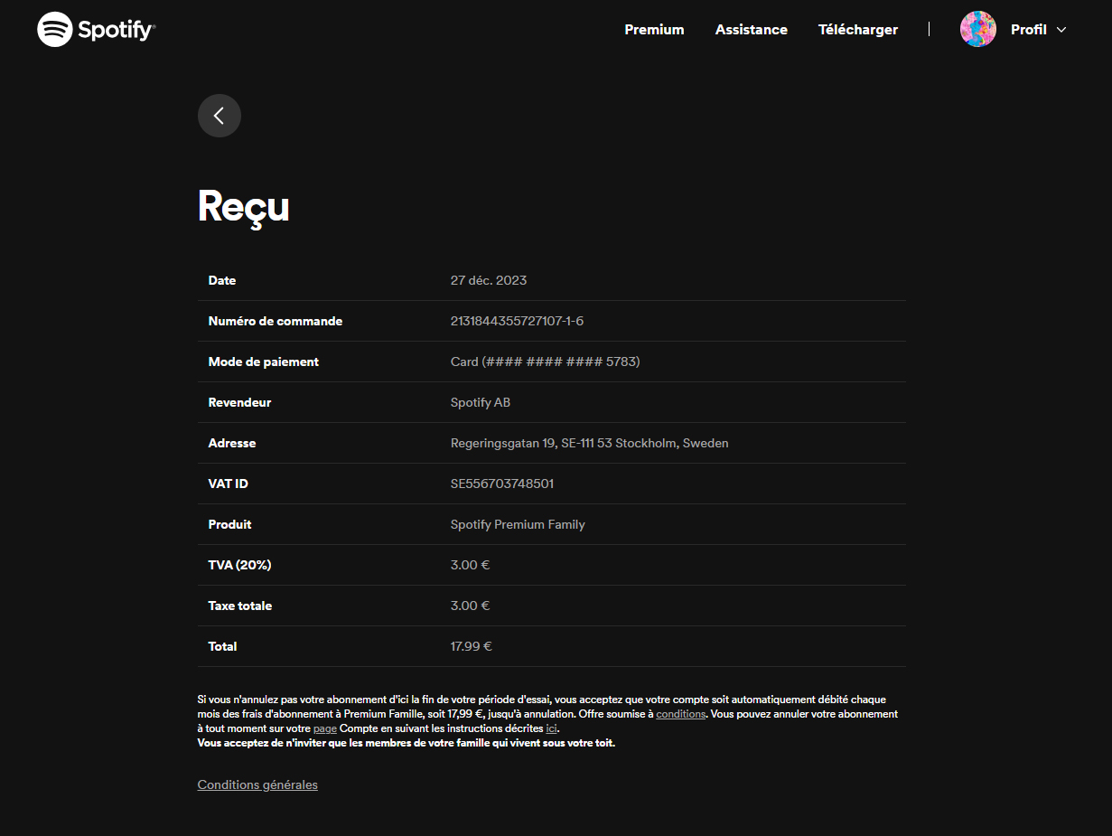The height and width of the screenshot is (836, 1112).
Task: Click the TVA (20%) row label
Action: click(240, 565)
